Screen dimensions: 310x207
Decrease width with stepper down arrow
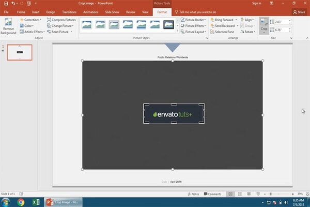pos(290,31)
